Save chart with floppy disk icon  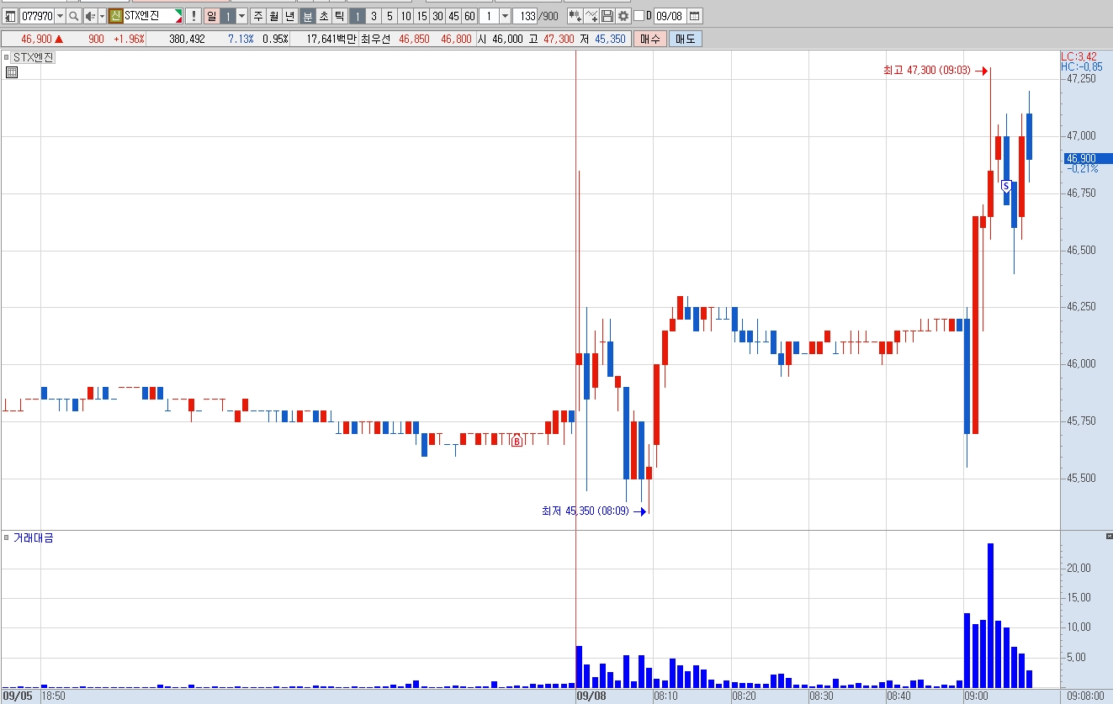pos(607,16)
